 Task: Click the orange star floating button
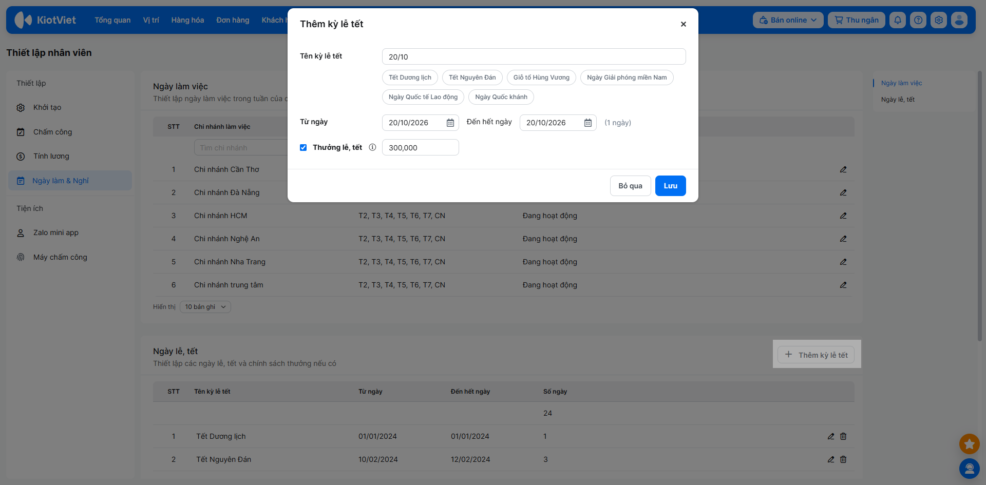(969, 444)
